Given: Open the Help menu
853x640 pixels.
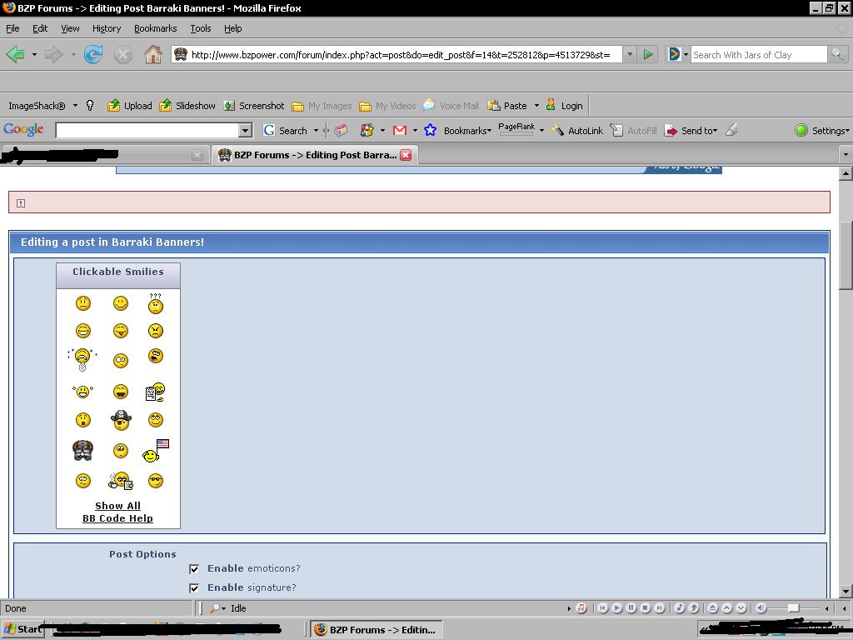Looking at the screenshot, I should (x=233, y=28).
